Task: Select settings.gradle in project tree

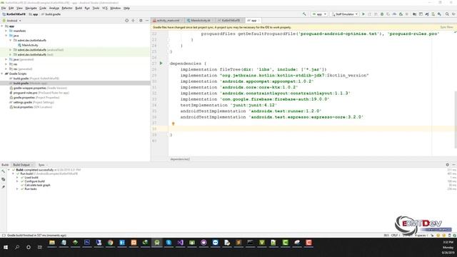Action: click(31, 102)
